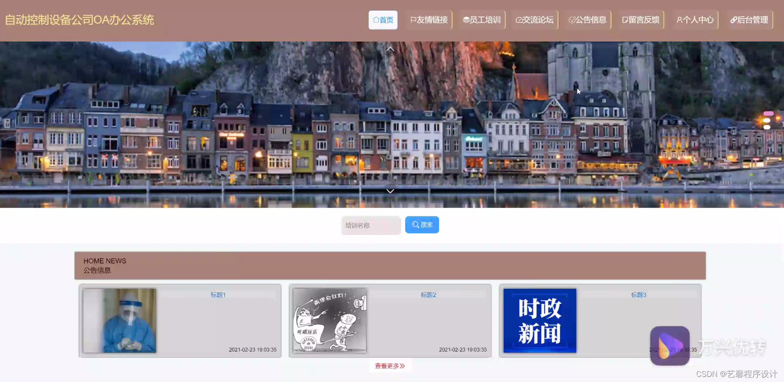Click the home icon on 首页 tab
The height and width of the screenshot is (382, 784).
pyautogui.click(x=376, y=19)
